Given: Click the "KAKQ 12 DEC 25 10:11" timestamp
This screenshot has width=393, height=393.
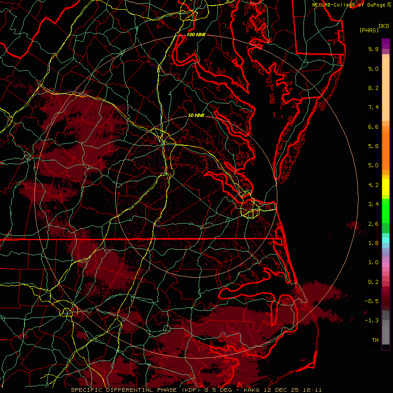Looking at the screenshot, I should tap(283, 390).
